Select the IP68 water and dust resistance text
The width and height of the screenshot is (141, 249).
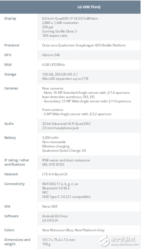coord(66,160)
